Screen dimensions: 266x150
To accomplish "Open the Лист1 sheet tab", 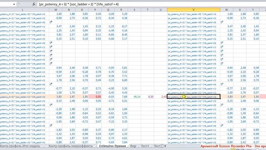I will point(145,146).
